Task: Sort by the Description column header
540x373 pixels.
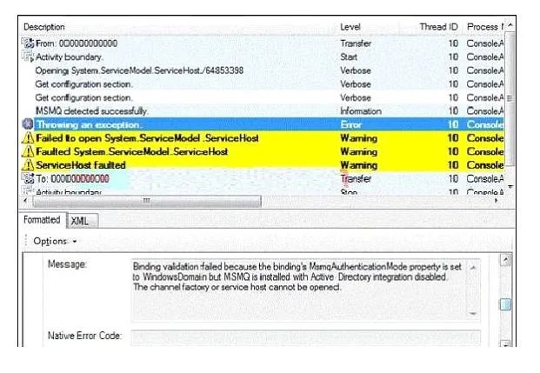Action: click(44, 27)
